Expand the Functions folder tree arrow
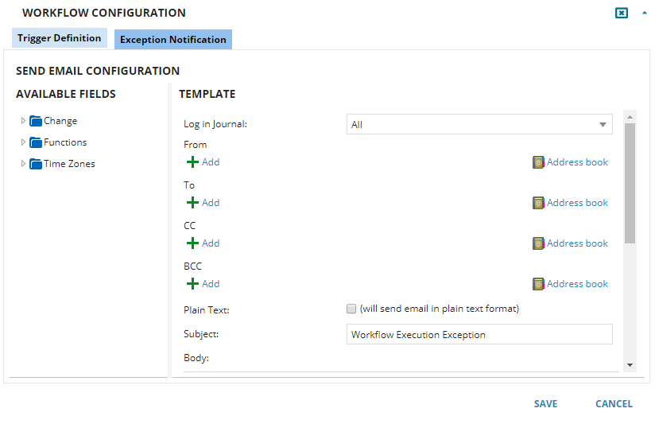 tap(23, 142)
